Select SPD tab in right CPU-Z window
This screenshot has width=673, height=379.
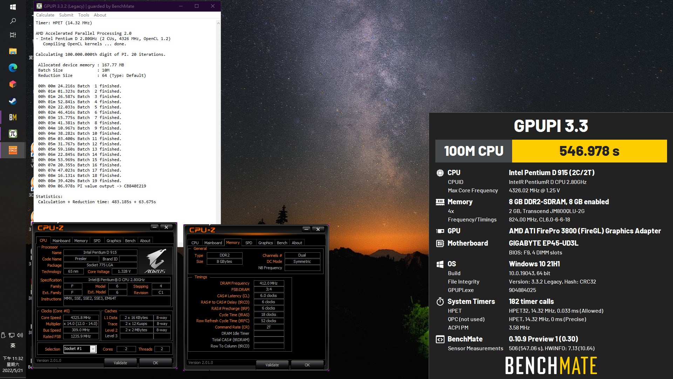249,243
